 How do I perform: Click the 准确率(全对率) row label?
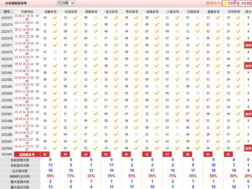[x=20, y=176]
